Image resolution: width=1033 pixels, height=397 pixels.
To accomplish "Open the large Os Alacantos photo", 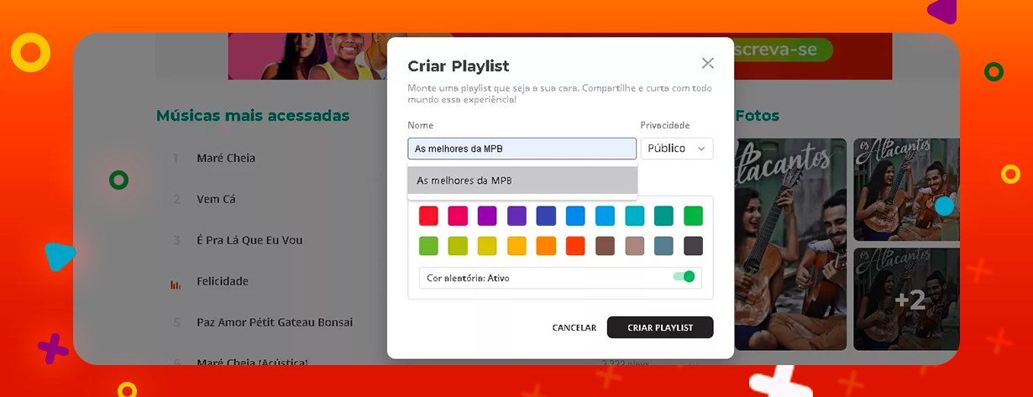I will (x=790, y=244).
